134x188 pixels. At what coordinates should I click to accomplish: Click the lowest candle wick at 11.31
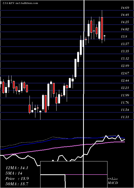pyautogui.click(x=40, y=115)
